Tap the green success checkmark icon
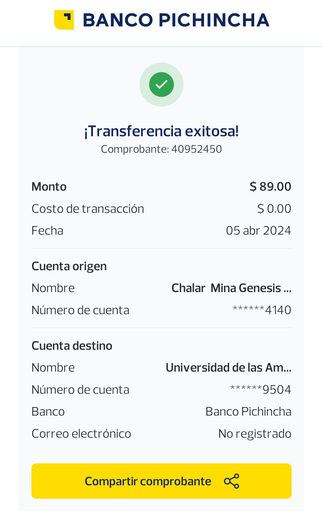Image resolution: width=323 pixels, height=522 pixels. coord(161,84)
